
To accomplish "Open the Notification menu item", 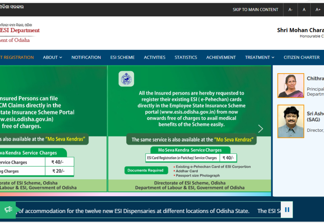I will pos(86,57).
